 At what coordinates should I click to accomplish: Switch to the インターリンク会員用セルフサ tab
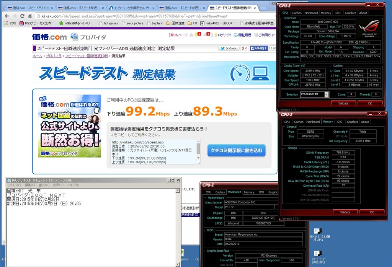coord(131,8)
